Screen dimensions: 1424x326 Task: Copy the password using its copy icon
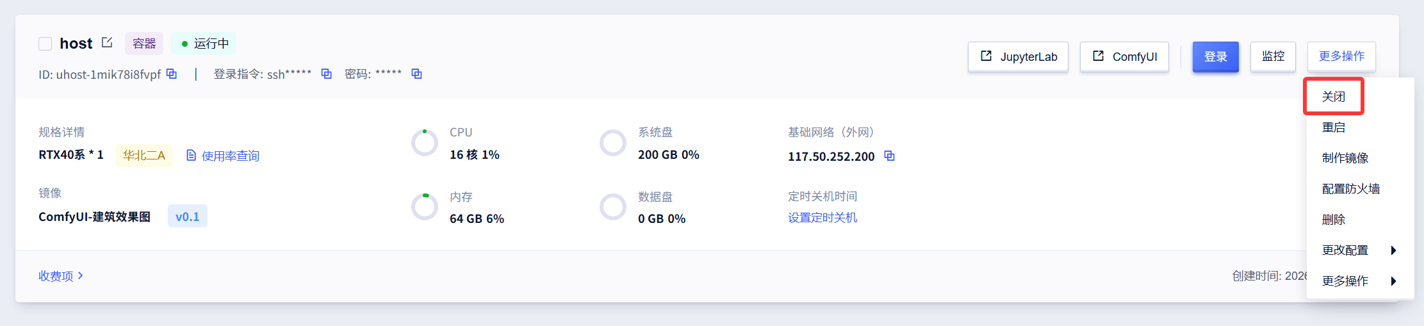416,74
